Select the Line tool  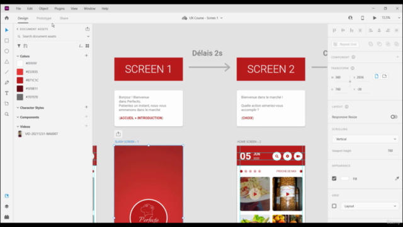tap(7, 72)
